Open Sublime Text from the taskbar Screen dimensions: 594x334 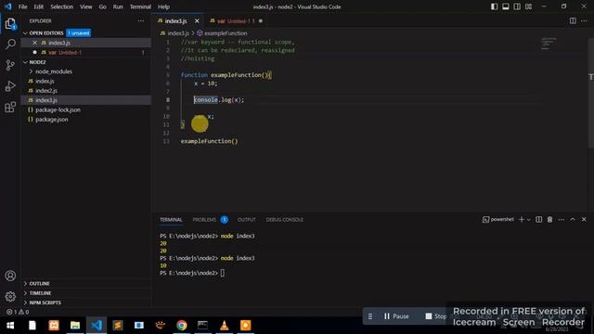click(x=118, y=326)
